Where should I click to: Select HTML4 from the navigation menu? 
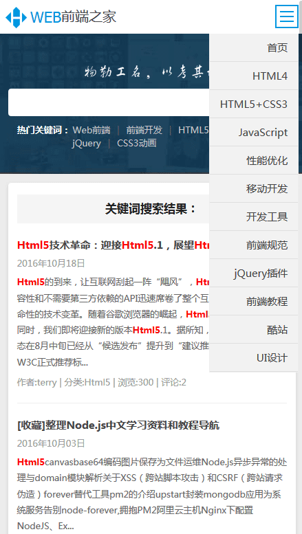click(x=254, y=76)
